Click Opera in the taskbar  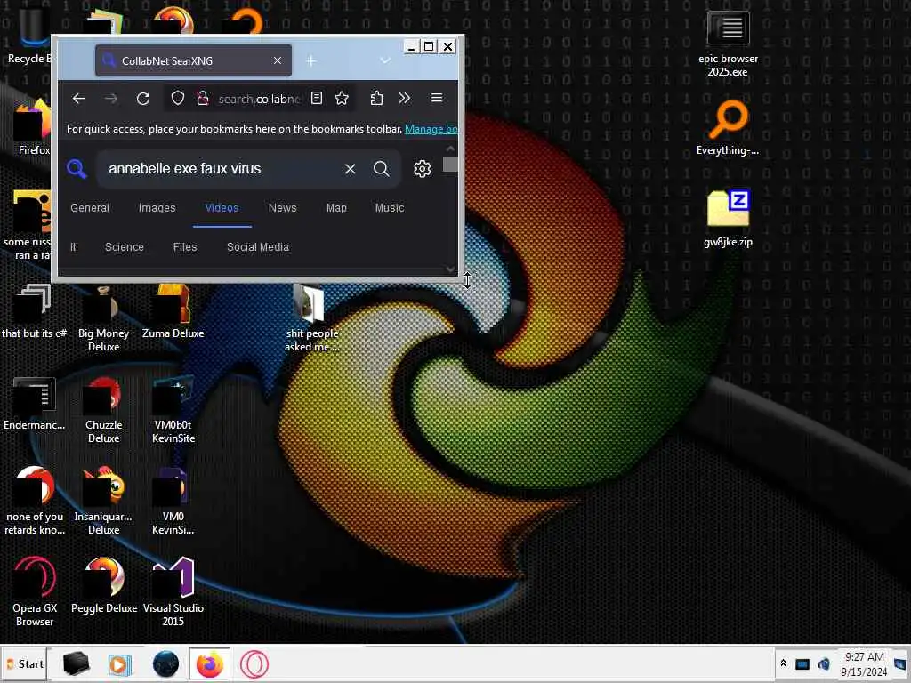pos(254,663)
